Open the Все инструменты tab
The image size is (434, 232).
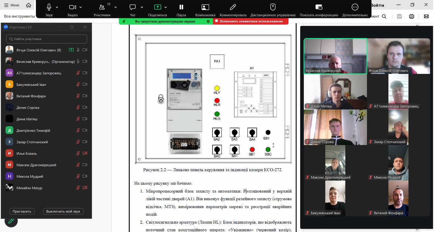pos(19,16)
